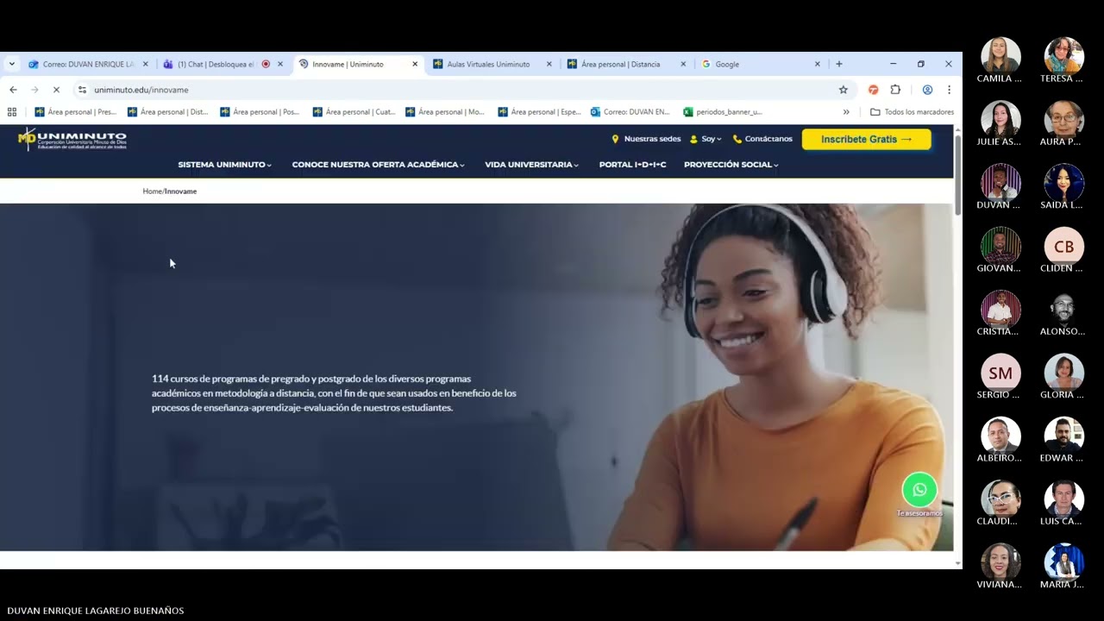Expand SISTEMA UNIMINUTO menu
This screenshot has width=1104, height=621.
[x=225, y=165]
